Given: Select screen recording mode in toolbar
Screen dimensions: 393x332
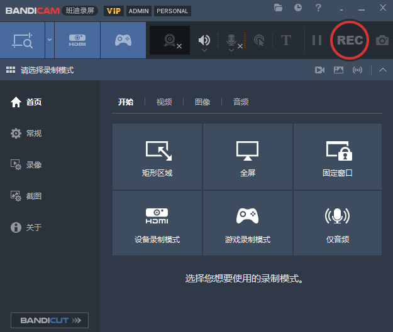Looking at the screenshot, I should [x=22, y=40].
